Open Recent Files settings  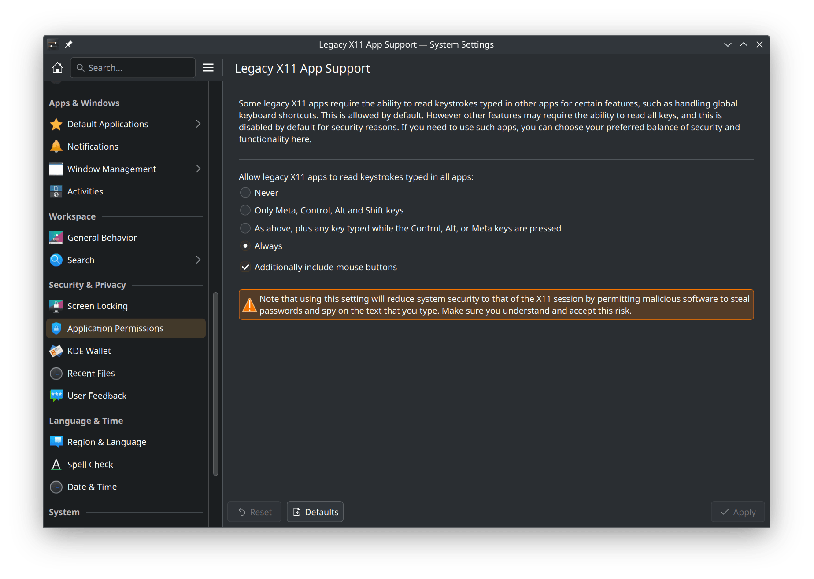pyautogui.click(x=126, y=373)
